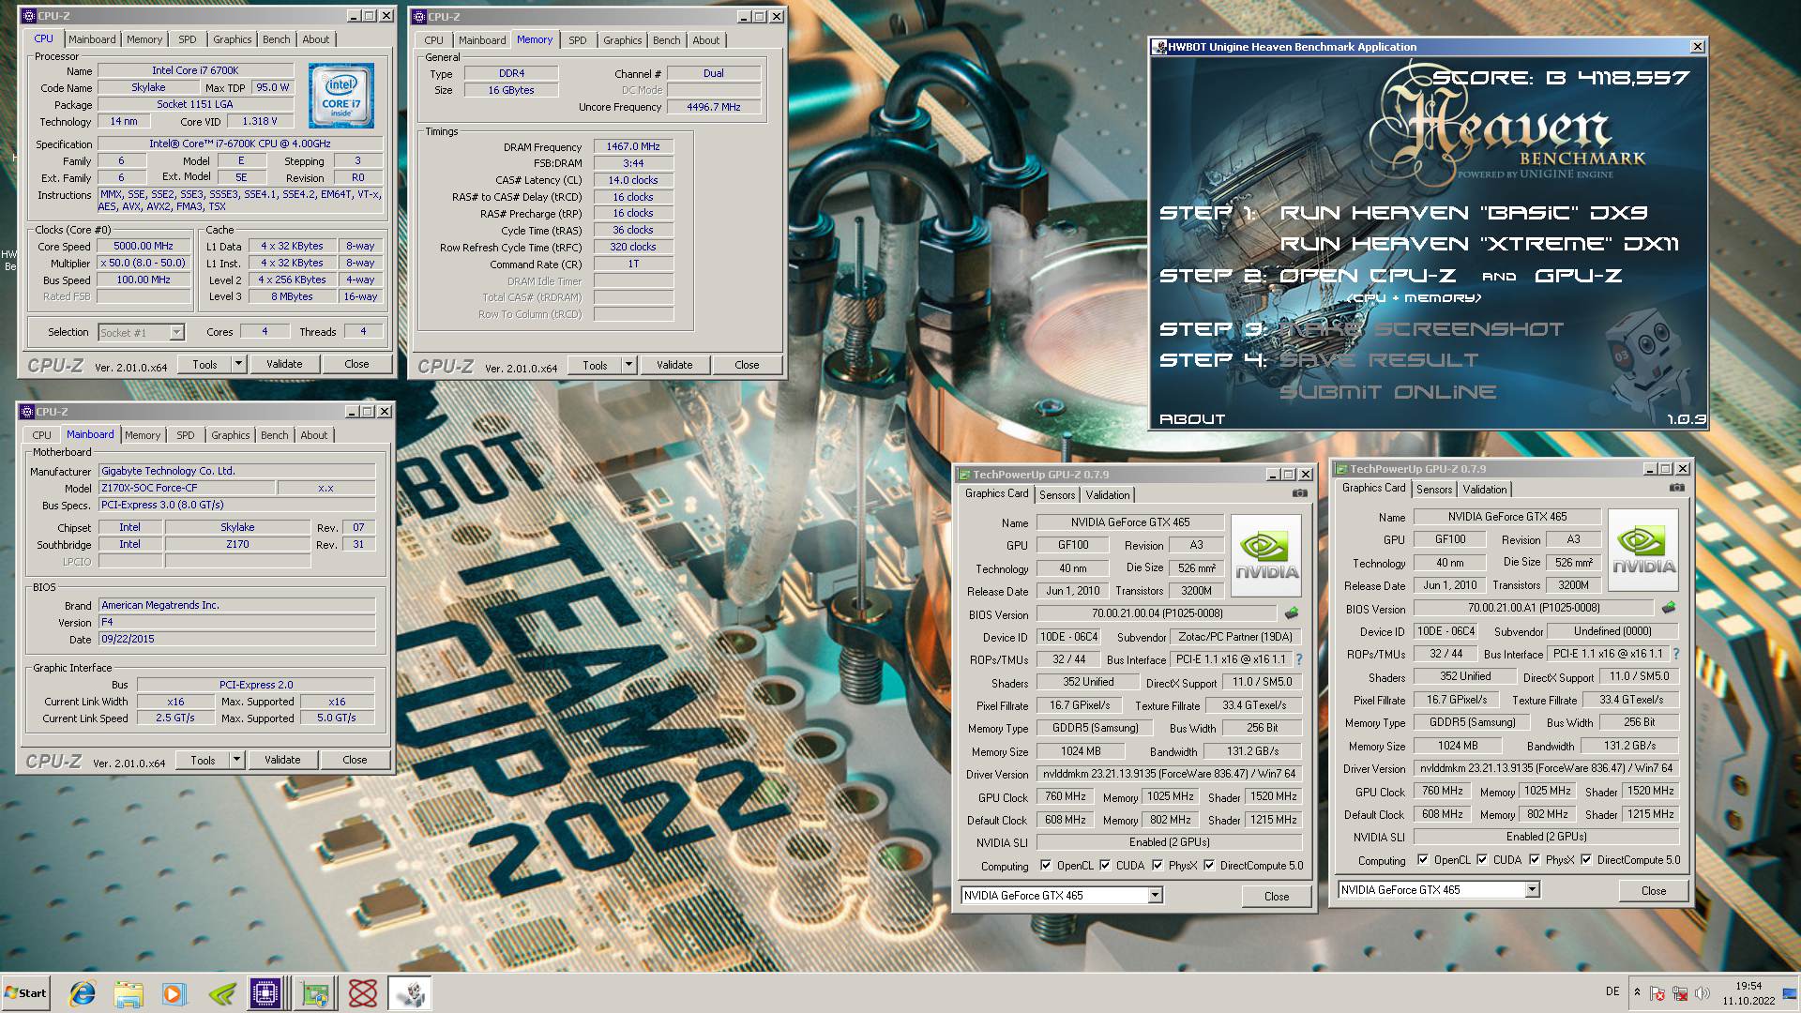Click Close button in right GPU-Z window
Viewport: 1801px width, 1013px height.
point(1654,891)
